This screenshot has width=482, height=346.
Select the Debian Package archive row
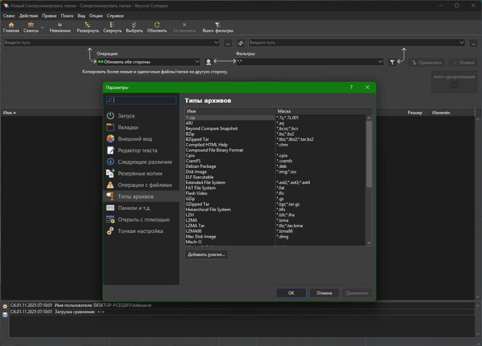(201, 166)
